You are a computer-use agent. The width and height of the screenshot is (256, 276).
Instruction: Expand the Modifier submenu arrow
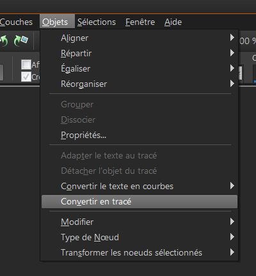[x=232, y=222]
